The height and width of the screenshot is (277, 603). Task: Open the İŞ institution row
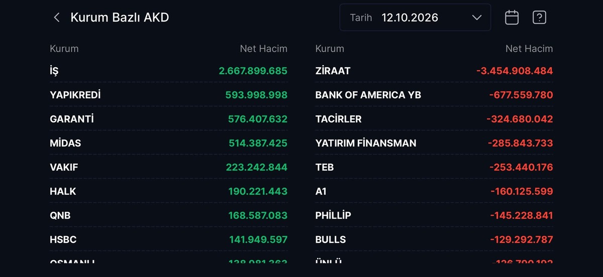click(169, 71)
